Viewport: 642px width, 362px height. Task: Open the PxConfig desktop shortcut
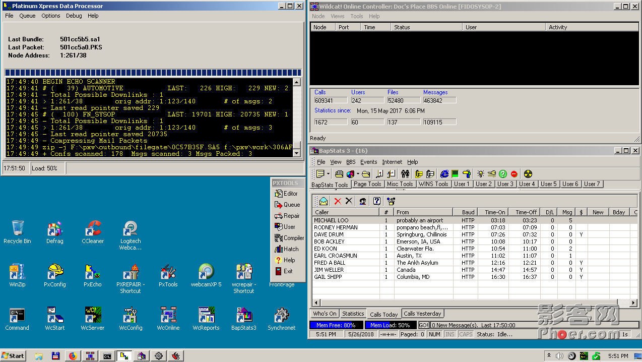click(x=55, y=275)
